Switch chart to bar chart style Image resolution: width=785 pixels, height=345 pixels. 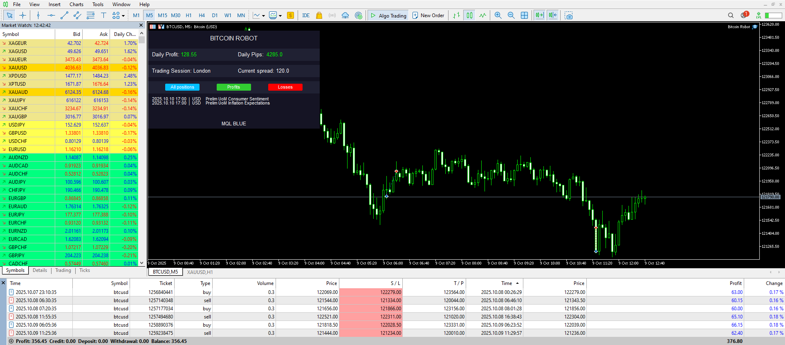[x=456, y=16]
